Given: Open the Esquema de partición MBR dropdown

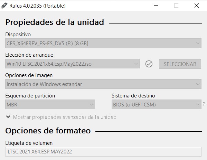Looking at the screenshot, I should point(50,104).
